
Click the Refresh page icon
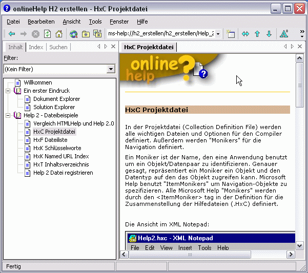pos(47,34)
